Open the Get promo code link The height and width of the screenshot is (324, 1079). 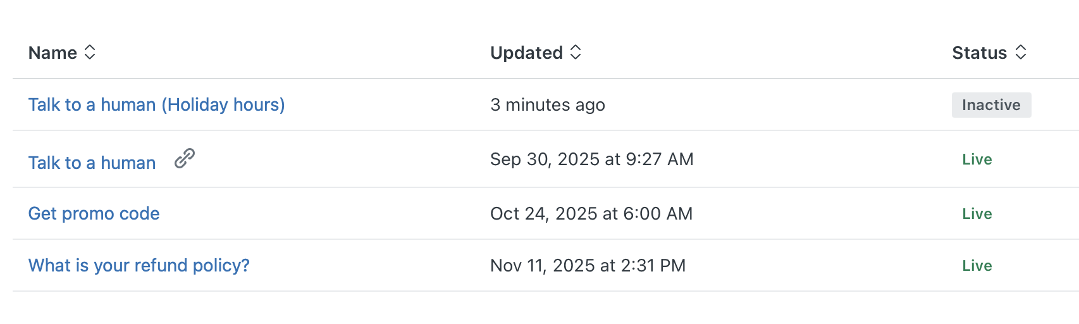click(x=94, y=213)
